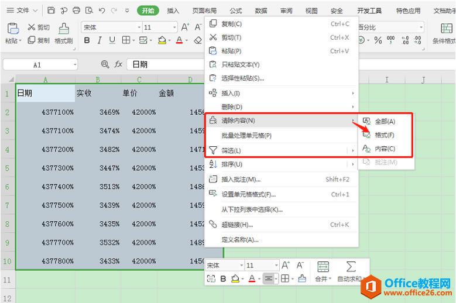The image size is (456, 303).
Task: Open the quick access customize arrow
Action: point(127,11)
